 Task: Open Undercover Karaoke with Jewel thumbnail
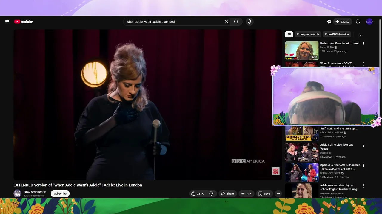pos(302,51)
